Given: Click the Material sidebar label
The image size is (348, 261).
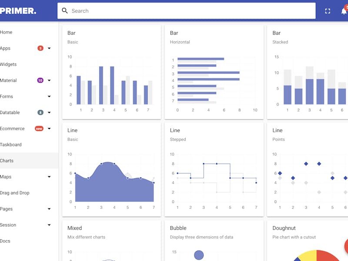Looking at the screenshot, I should (8, 80).
